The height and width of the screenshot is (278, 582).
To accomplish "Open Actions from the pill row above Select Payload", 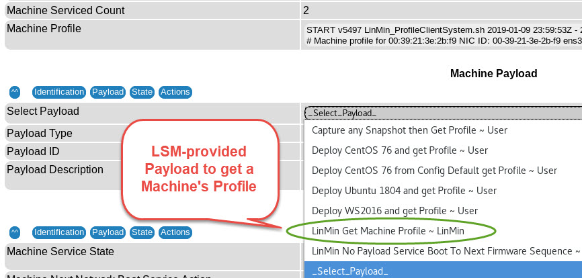I will [175, 92].
